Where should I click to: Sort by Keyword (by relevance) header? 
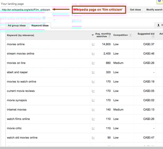coord(20,35)
